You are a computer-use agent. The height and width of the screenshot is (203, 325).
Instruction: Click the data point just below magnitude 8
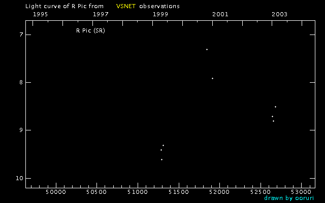(x=212, y=78)
